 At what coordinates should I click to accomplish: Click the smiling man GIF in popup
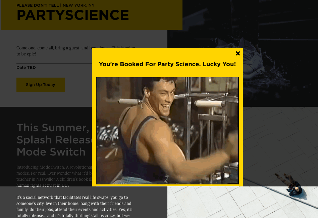pos(167,131)
